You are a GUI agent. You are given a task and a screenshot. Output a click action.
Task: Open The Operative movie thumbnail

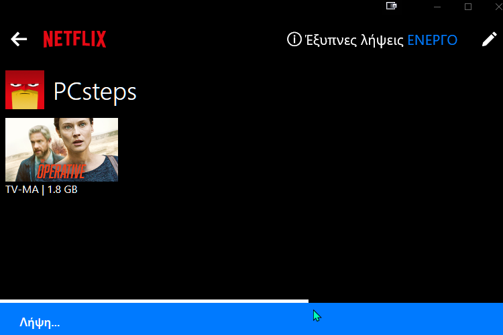pyautogui.click(x=62, y=149)
